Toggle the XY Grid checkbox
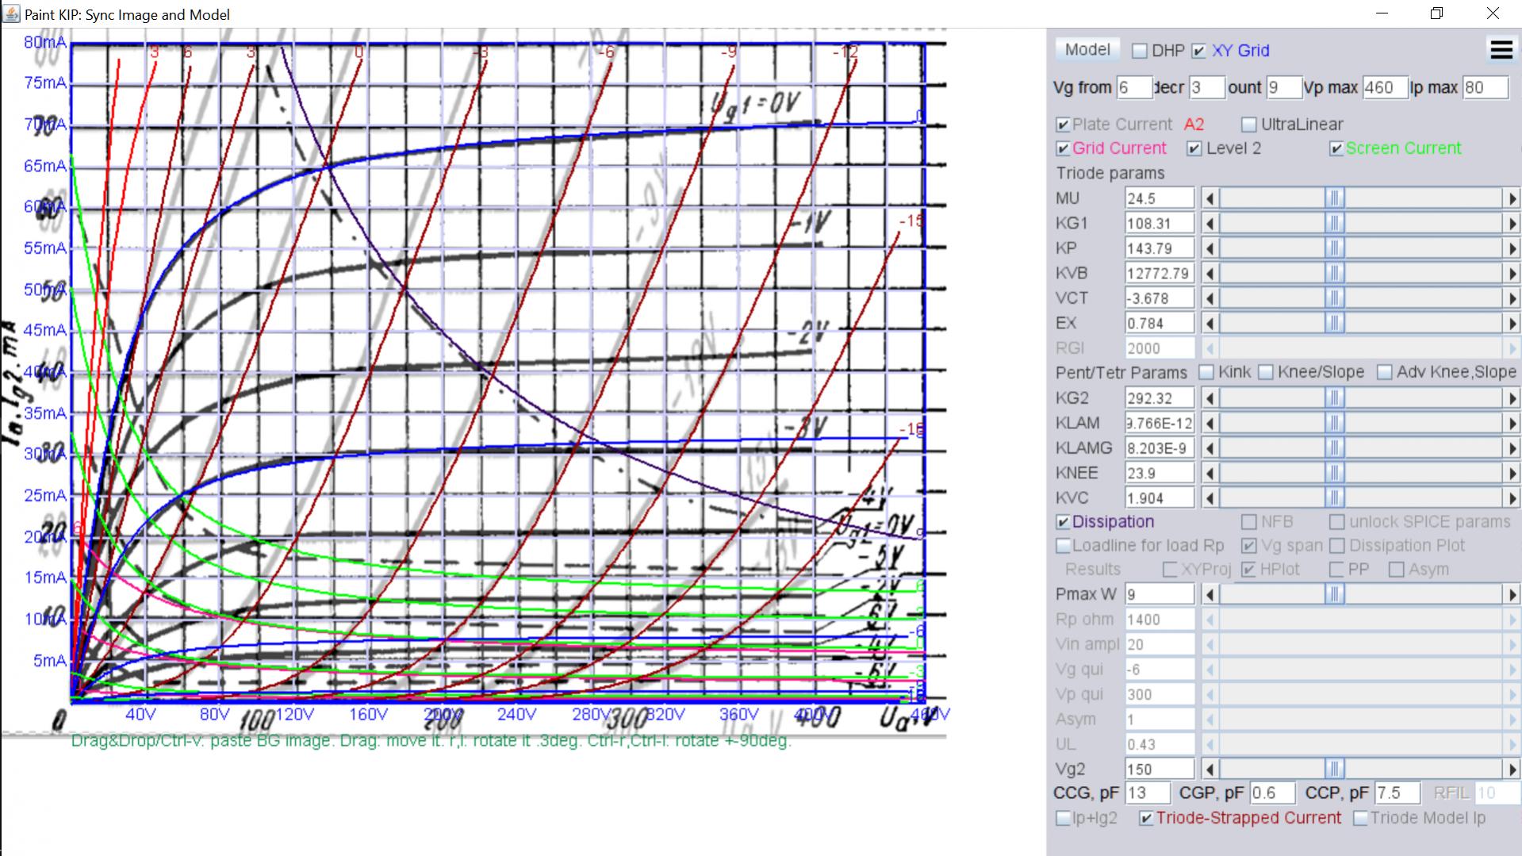Image resolution: width=1522 pixels, height=856 pixels. 1199,51
